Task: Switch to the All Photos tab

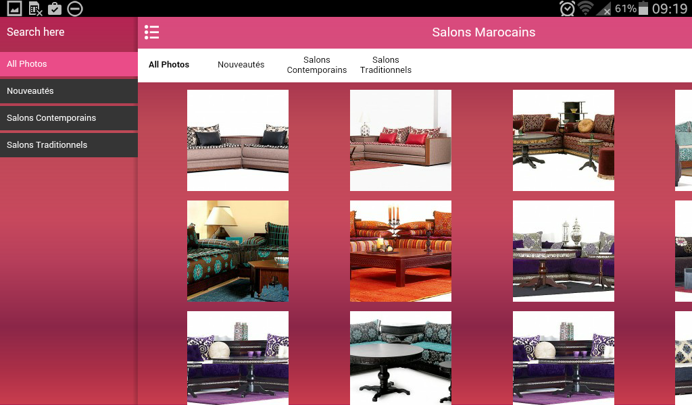Action: (169, 65)
